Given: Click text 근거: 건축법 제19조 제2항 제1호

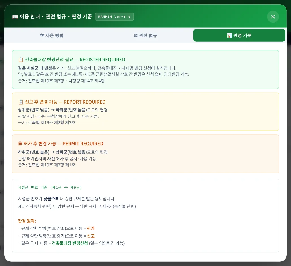Looking at the screenshot, I should (47, 165).
